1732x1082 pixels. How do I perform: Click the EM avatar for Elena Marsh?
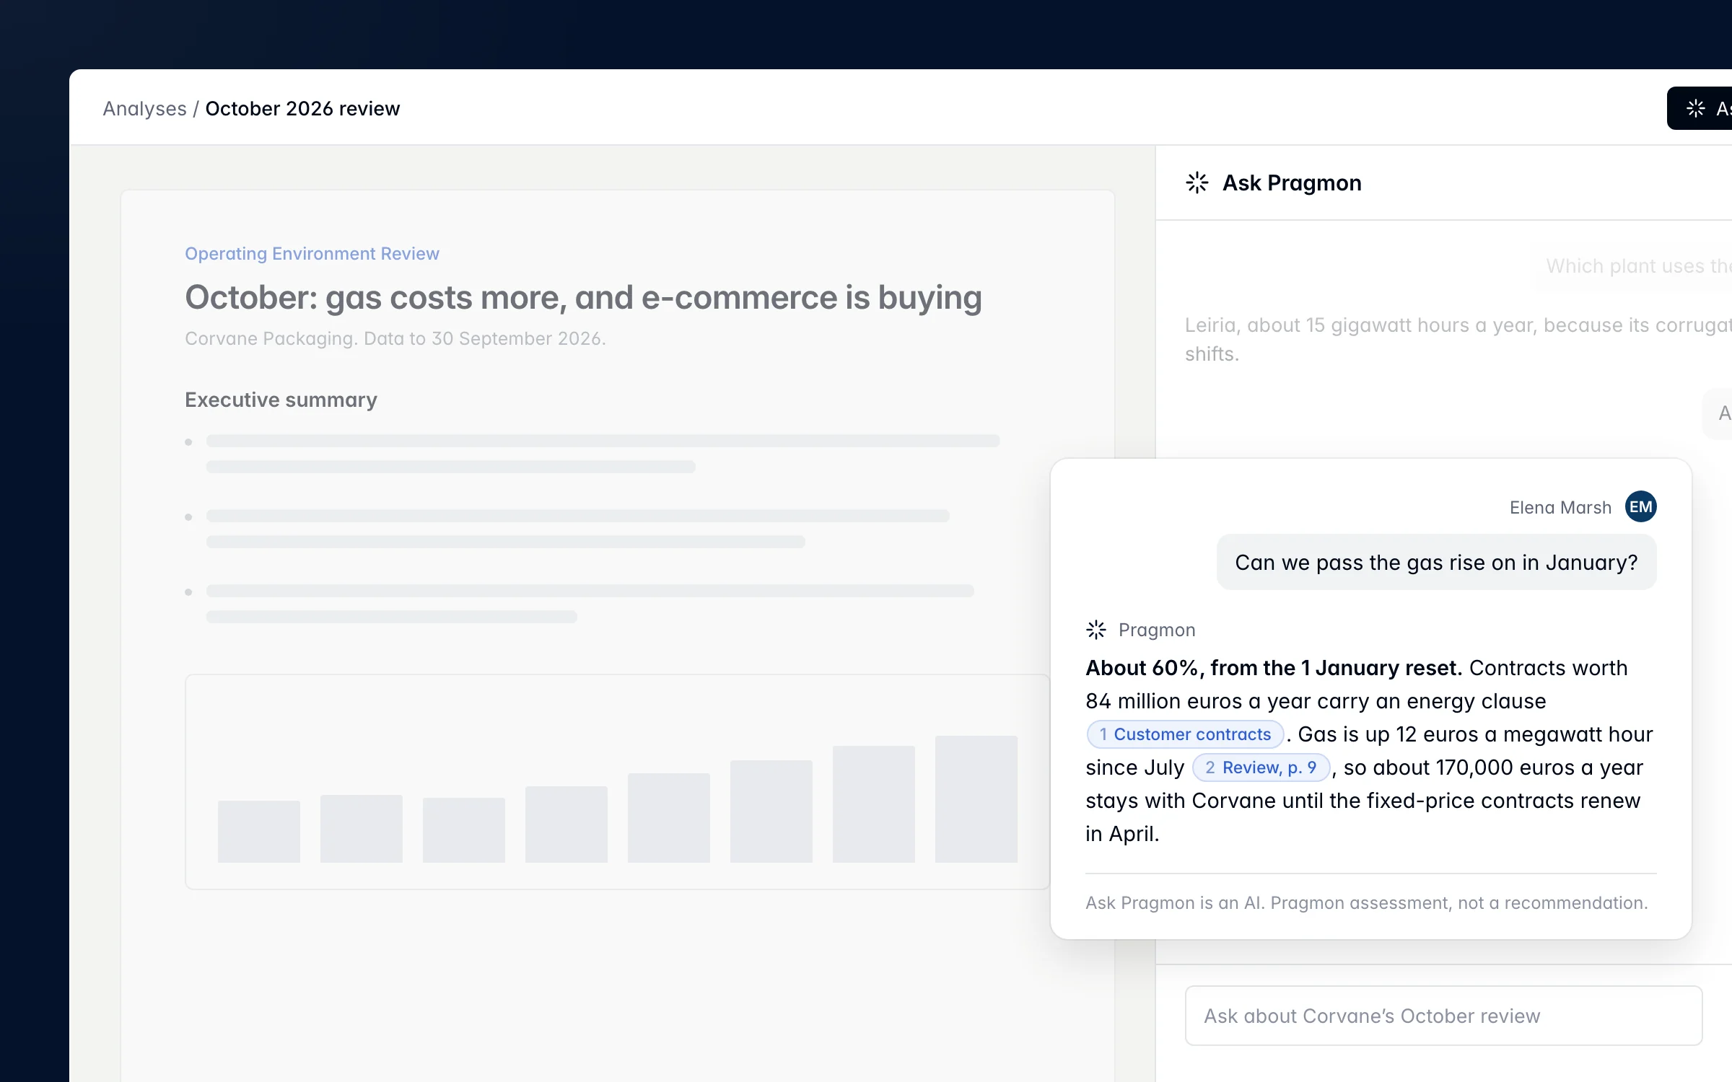click(1640, 507)
